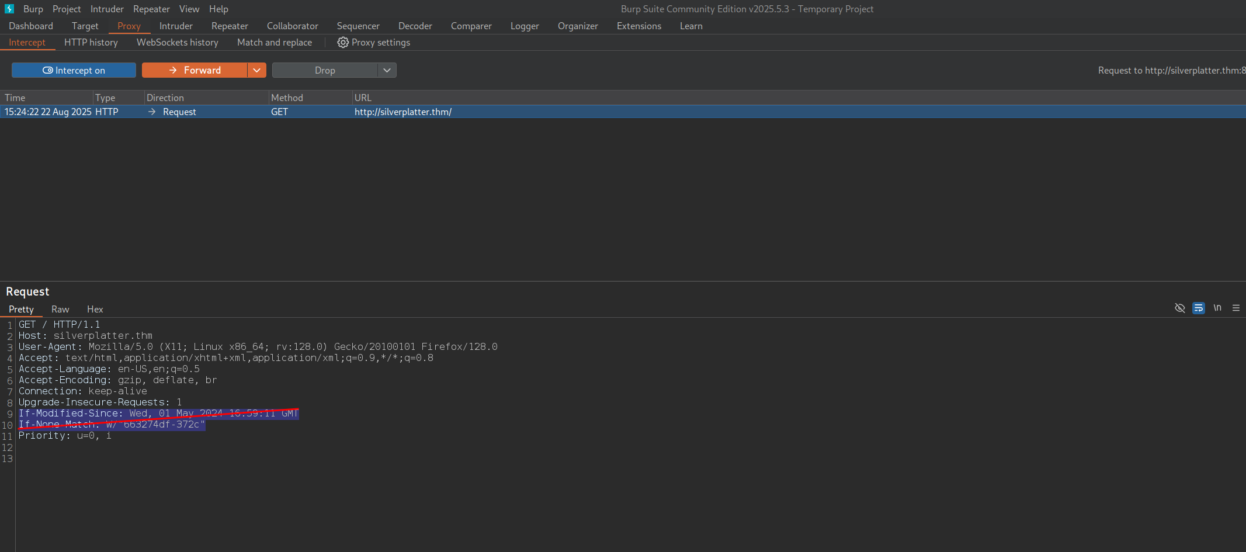The width and height of the screenshot is (1246, 552).
Task: Open the HTTP history tab
Action: (91, 42)
